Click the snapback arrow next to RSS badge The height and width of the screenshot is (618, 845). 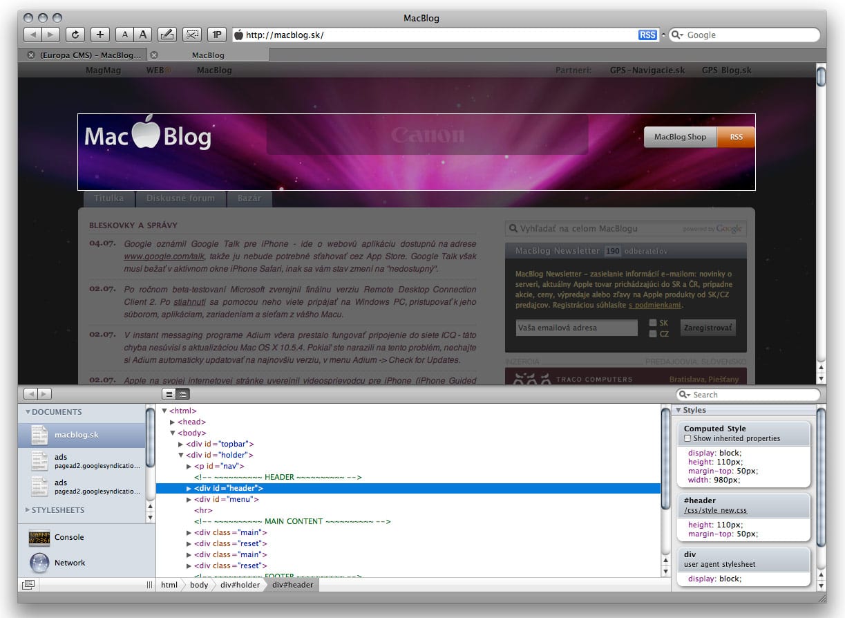coord(663,35)
